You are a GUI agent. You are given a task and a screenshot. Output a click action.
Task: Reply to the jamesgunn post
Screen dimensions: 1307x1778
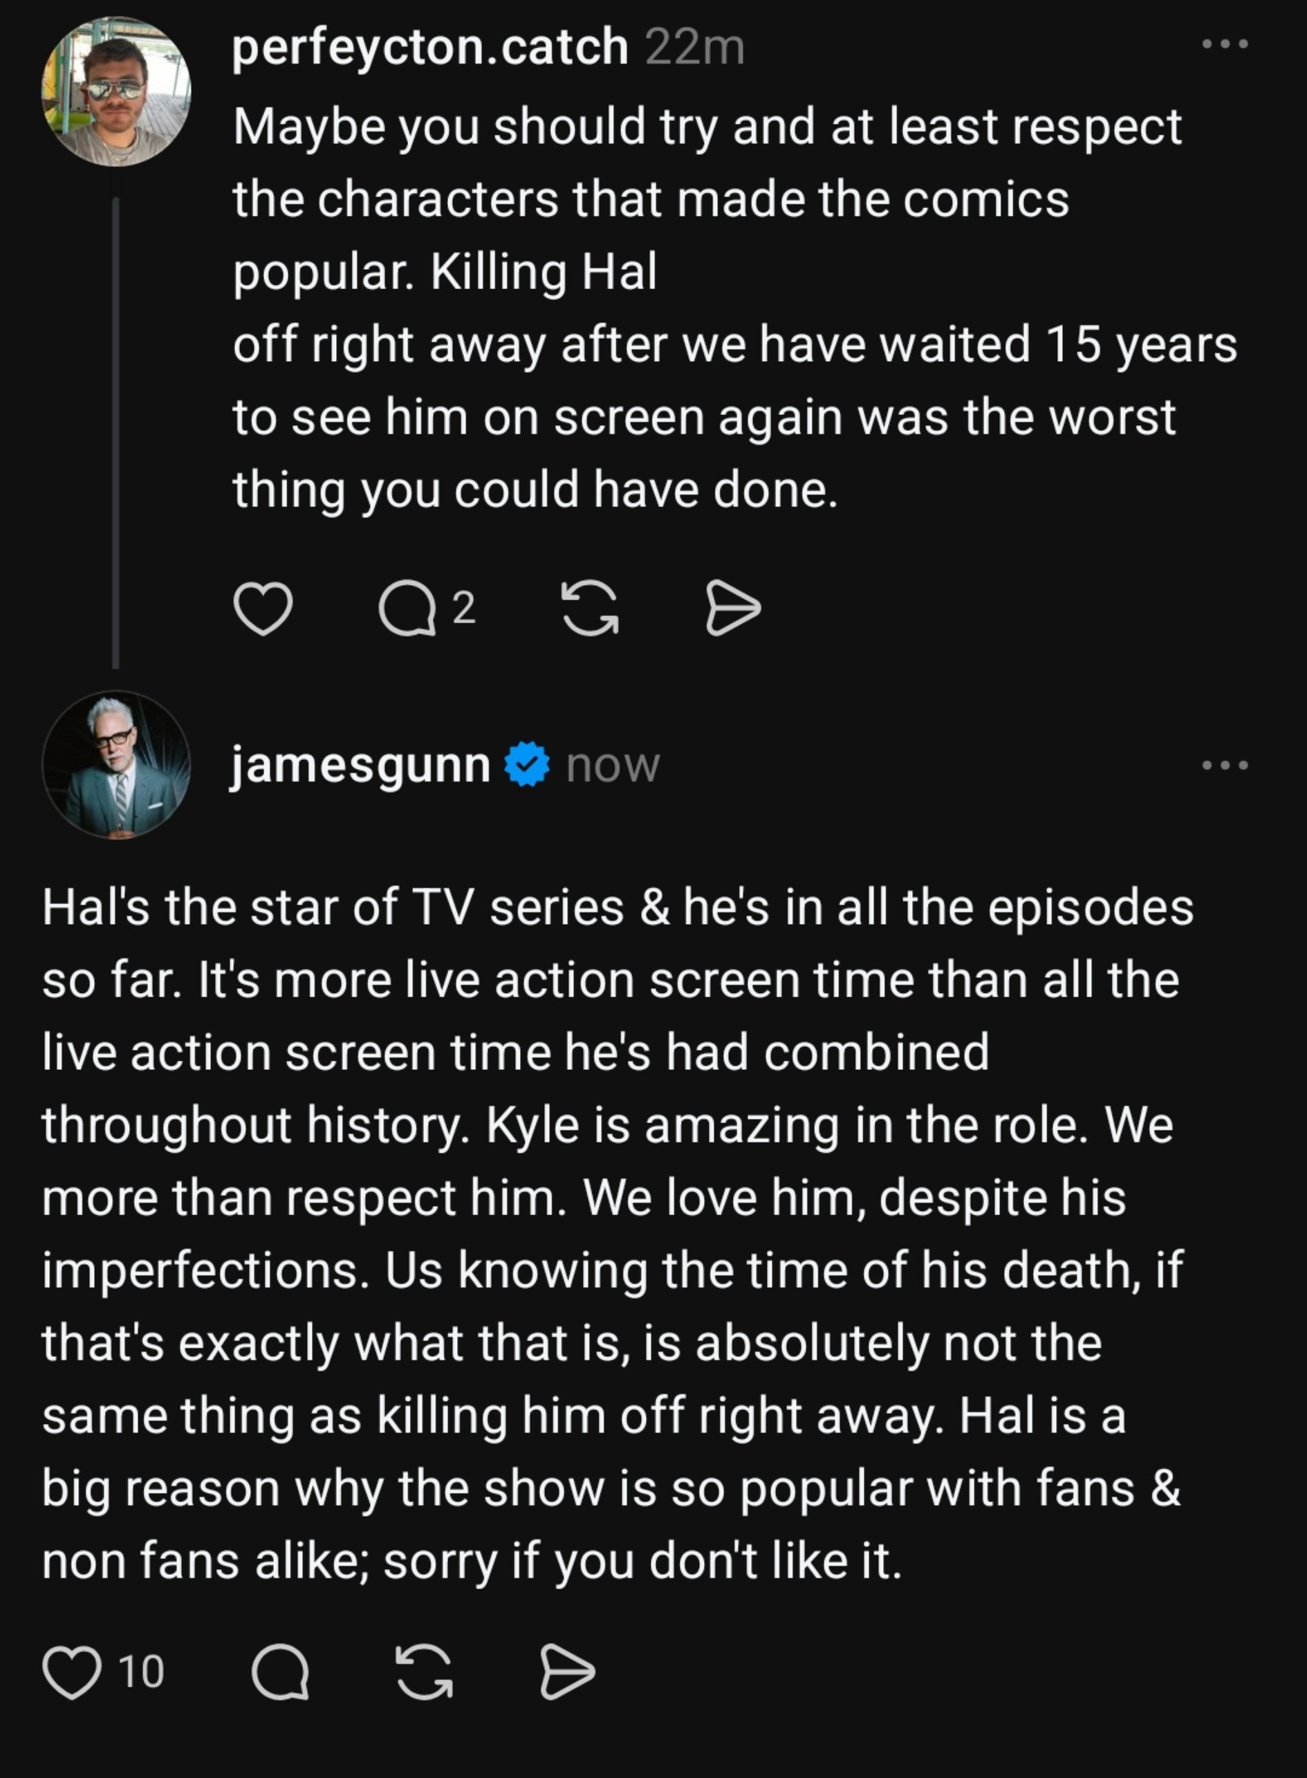279,1672
